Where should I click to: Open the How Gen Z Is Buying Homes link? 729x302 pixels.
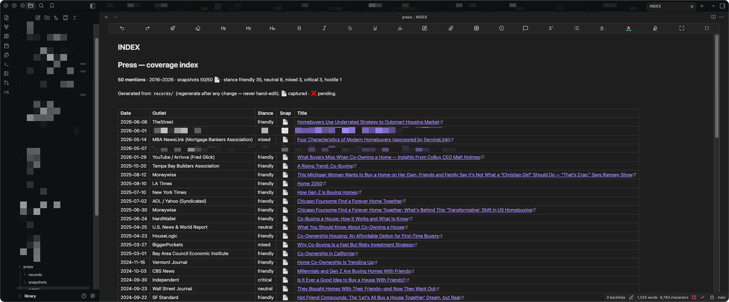(x=327, y=192)
